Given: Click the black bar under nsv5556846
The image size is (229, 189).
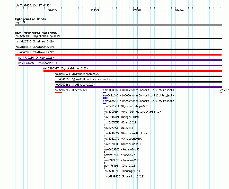Looking at the screenshot, I should (x=118, y=39).
